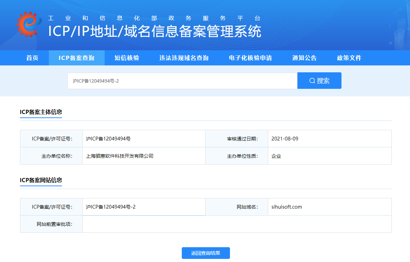The width and height of the screenshot is (410, 262).
Task: Select the ICP备案查询 tab
Action: 76,58
